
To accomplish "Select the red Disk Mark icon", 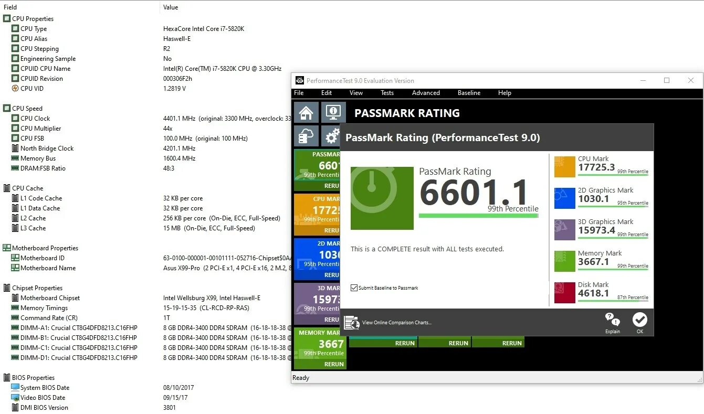I will 565,293.
